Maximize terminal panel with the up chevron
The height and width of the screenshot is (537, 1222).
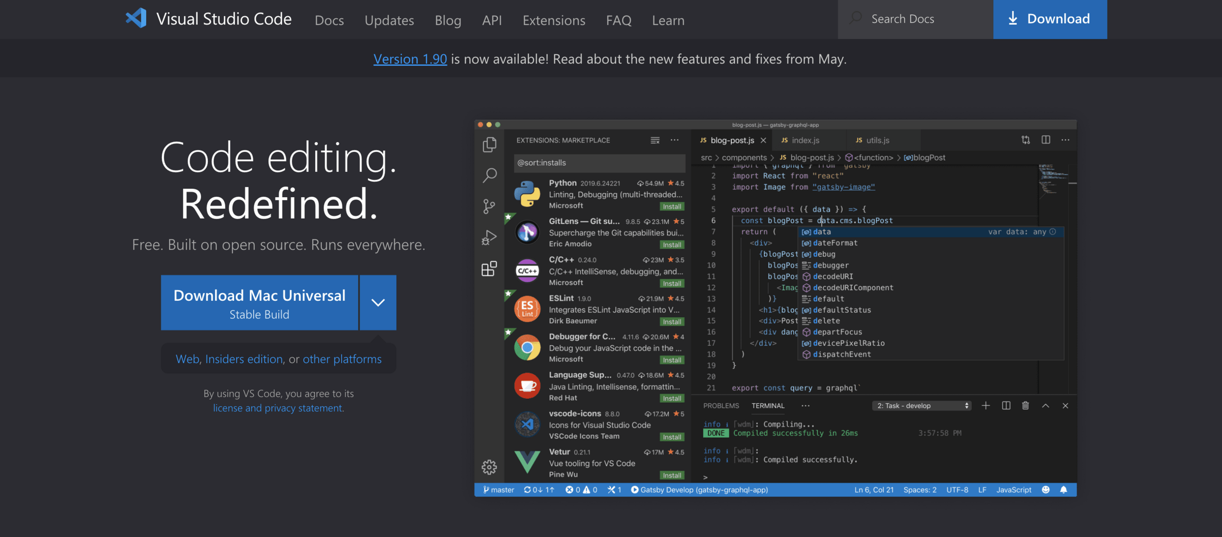tap(1046, 406)
